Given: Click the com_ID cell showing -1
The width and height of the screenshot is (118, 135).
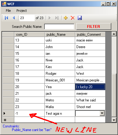Looking at the screenshot, I should tap(29, 114).
